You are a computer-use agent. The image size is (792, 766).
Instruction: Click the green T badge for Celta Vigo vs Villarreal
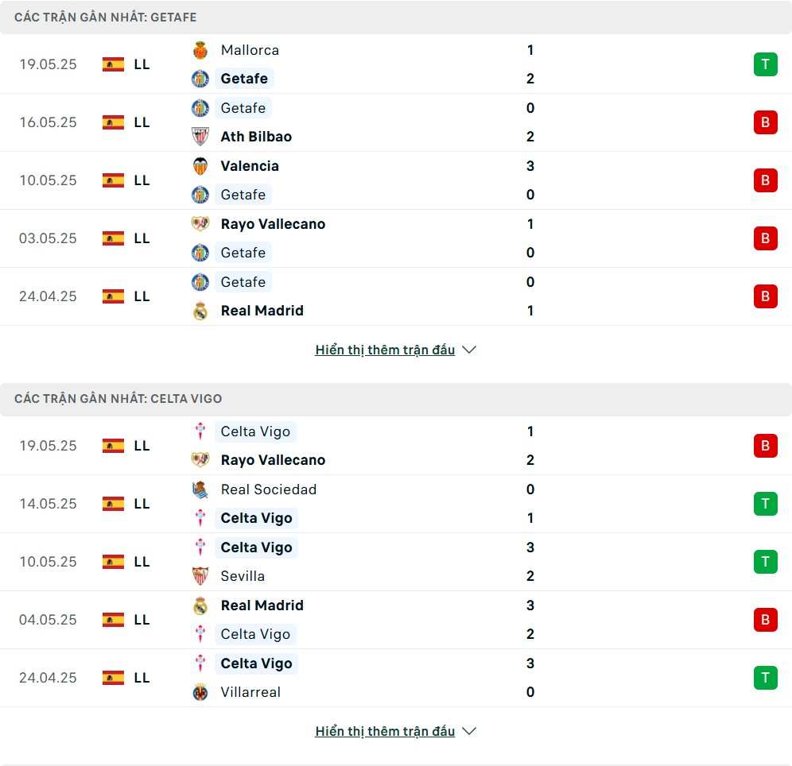click(x=765, y=678)
